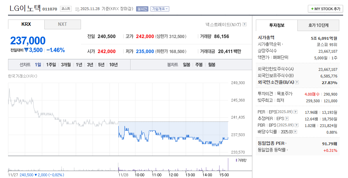Viewport: 348px width, 178px height.
Task: Click the 고가 value 242,000
Action: pos(145,37)
